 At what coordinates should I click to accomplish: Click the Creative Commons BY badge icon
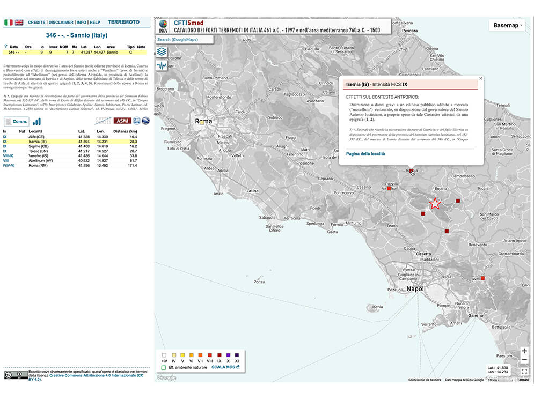coord(16,375)
